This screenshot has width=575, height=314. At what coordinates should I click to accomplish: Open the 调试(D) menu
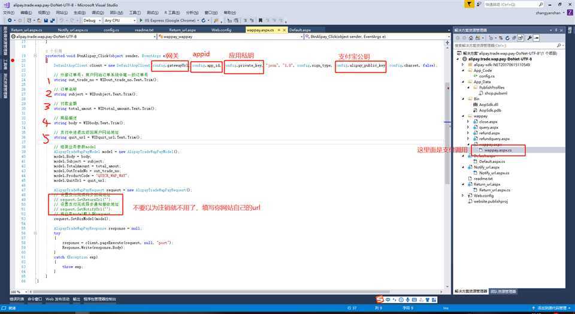[98, 13]
